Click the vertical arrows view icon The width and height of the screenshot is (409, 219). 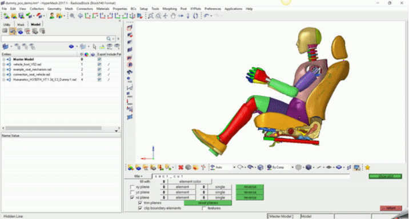click(188, 16)
